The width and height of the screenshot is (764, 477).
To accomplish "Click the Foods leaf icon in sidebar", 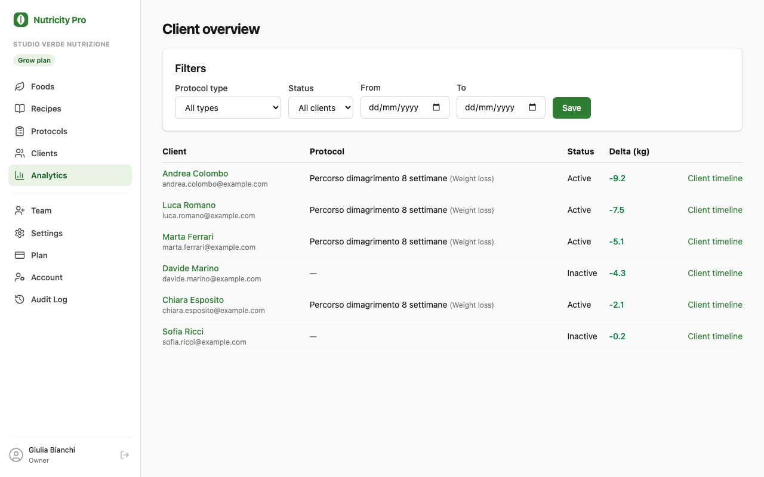I will 20,86.
